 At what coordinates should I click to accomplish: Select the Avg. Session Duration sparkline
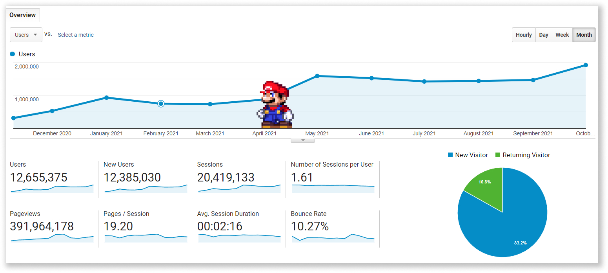click(x=239, y=238)
